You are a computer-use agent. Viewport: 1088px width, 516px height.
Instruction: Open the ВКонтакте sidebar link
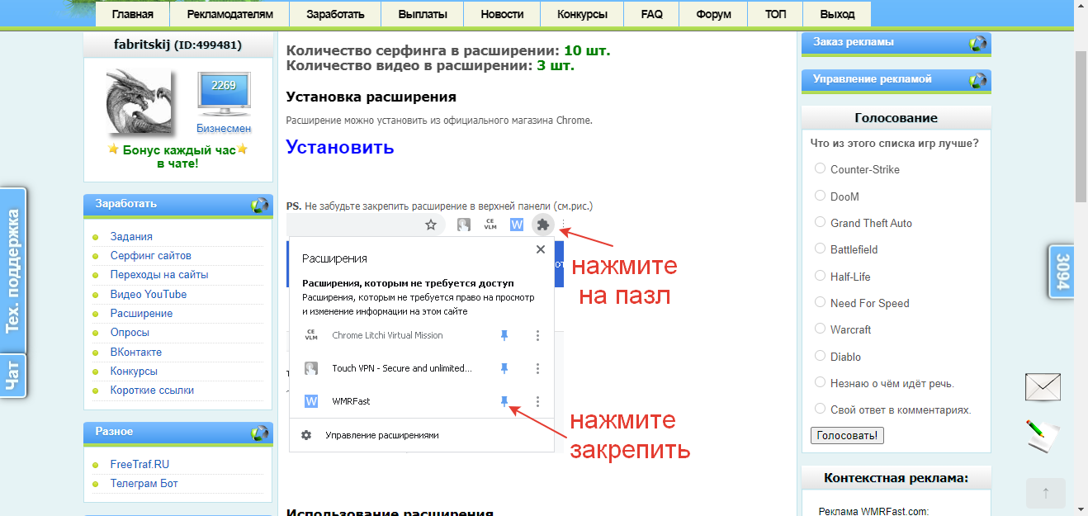(136, 353)
